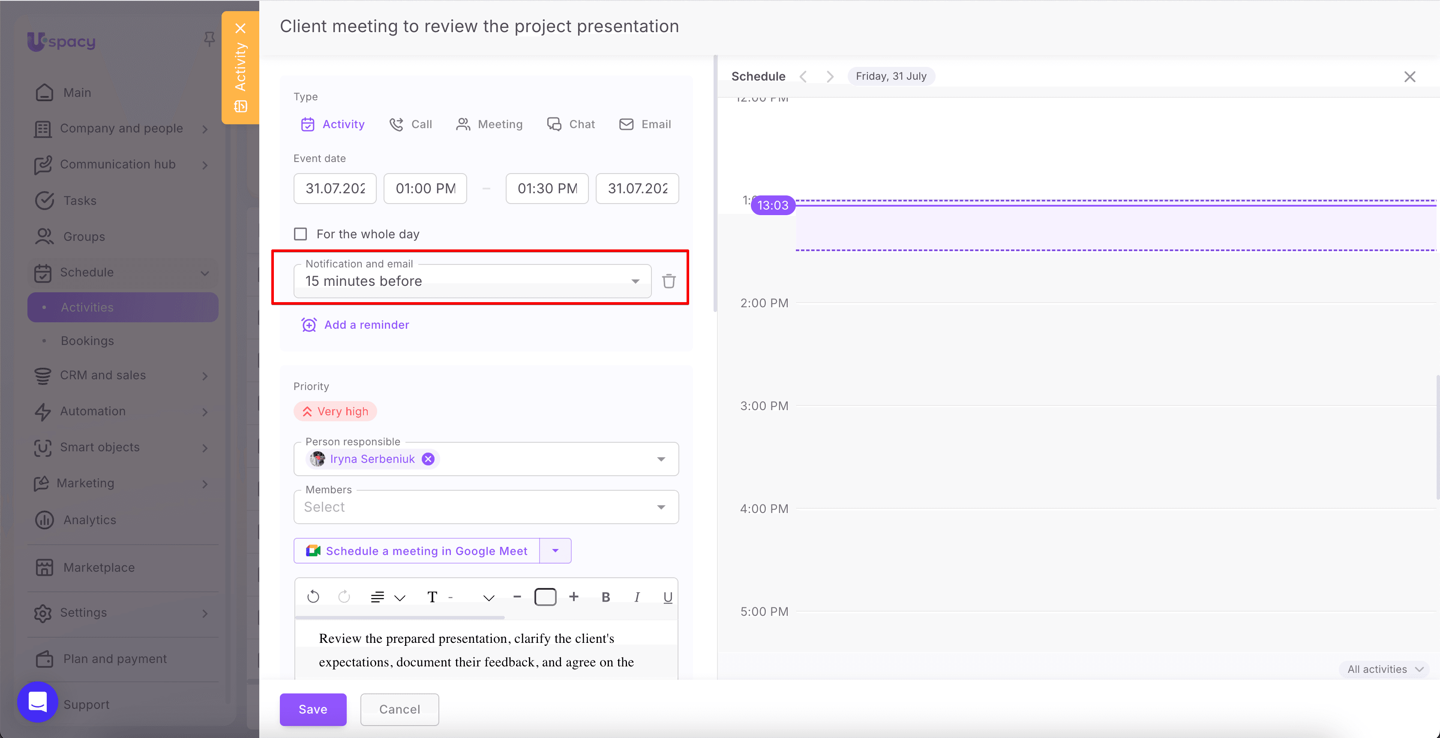Cancel editing the activity
Viewport: 1440px width, 738px height.
(400, 709)
